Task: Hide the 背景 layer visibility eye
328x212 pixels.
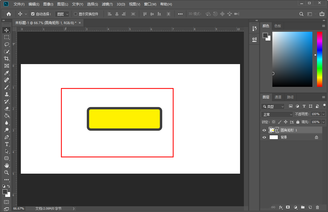Action: pos(264,137)
